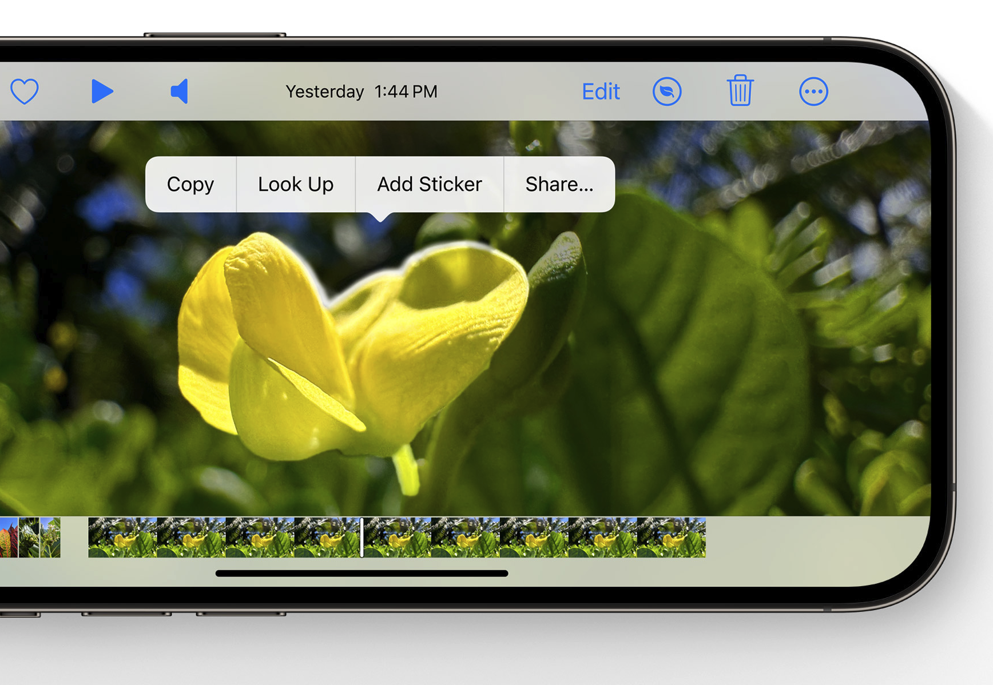
Task: Tap the Edit button
Action: (600, 91)
